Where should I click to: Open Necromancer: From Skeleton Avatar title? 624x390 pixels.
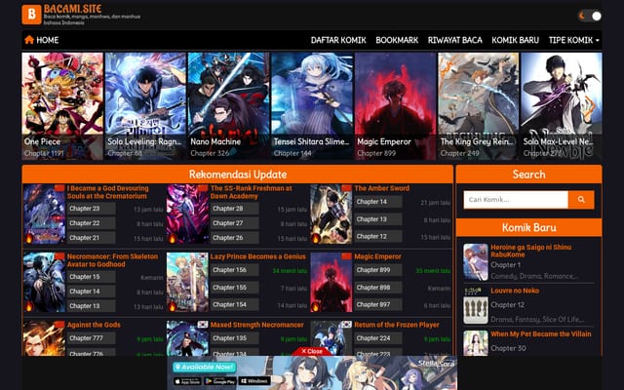[112, 260]
